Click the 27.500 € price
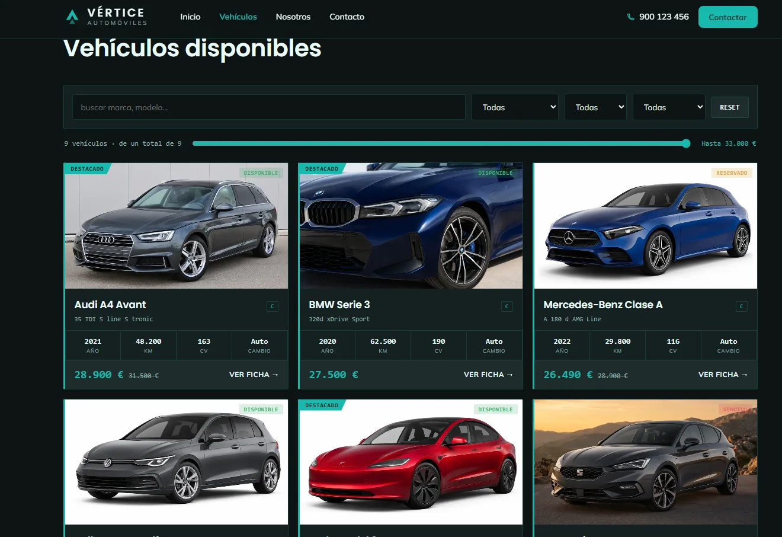The height and width of the screenshot is (537, 782). point(334,375)
